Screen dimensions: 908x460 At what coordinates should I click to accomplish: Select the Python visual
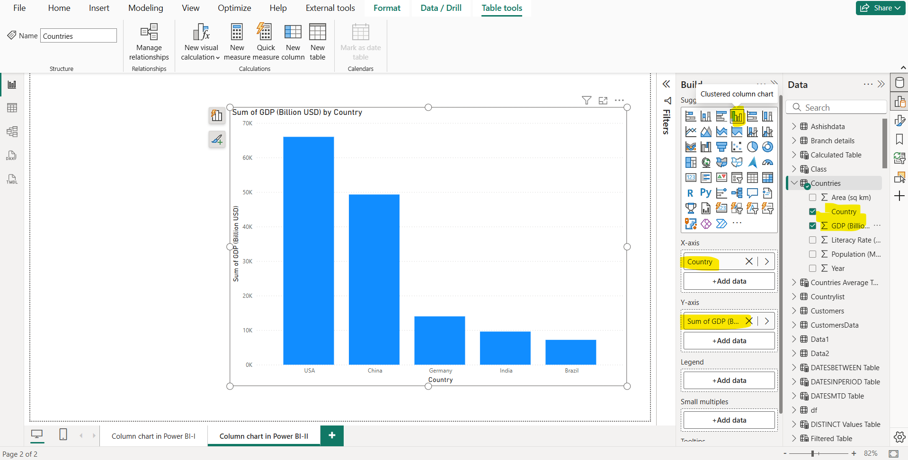click(705, 192)
